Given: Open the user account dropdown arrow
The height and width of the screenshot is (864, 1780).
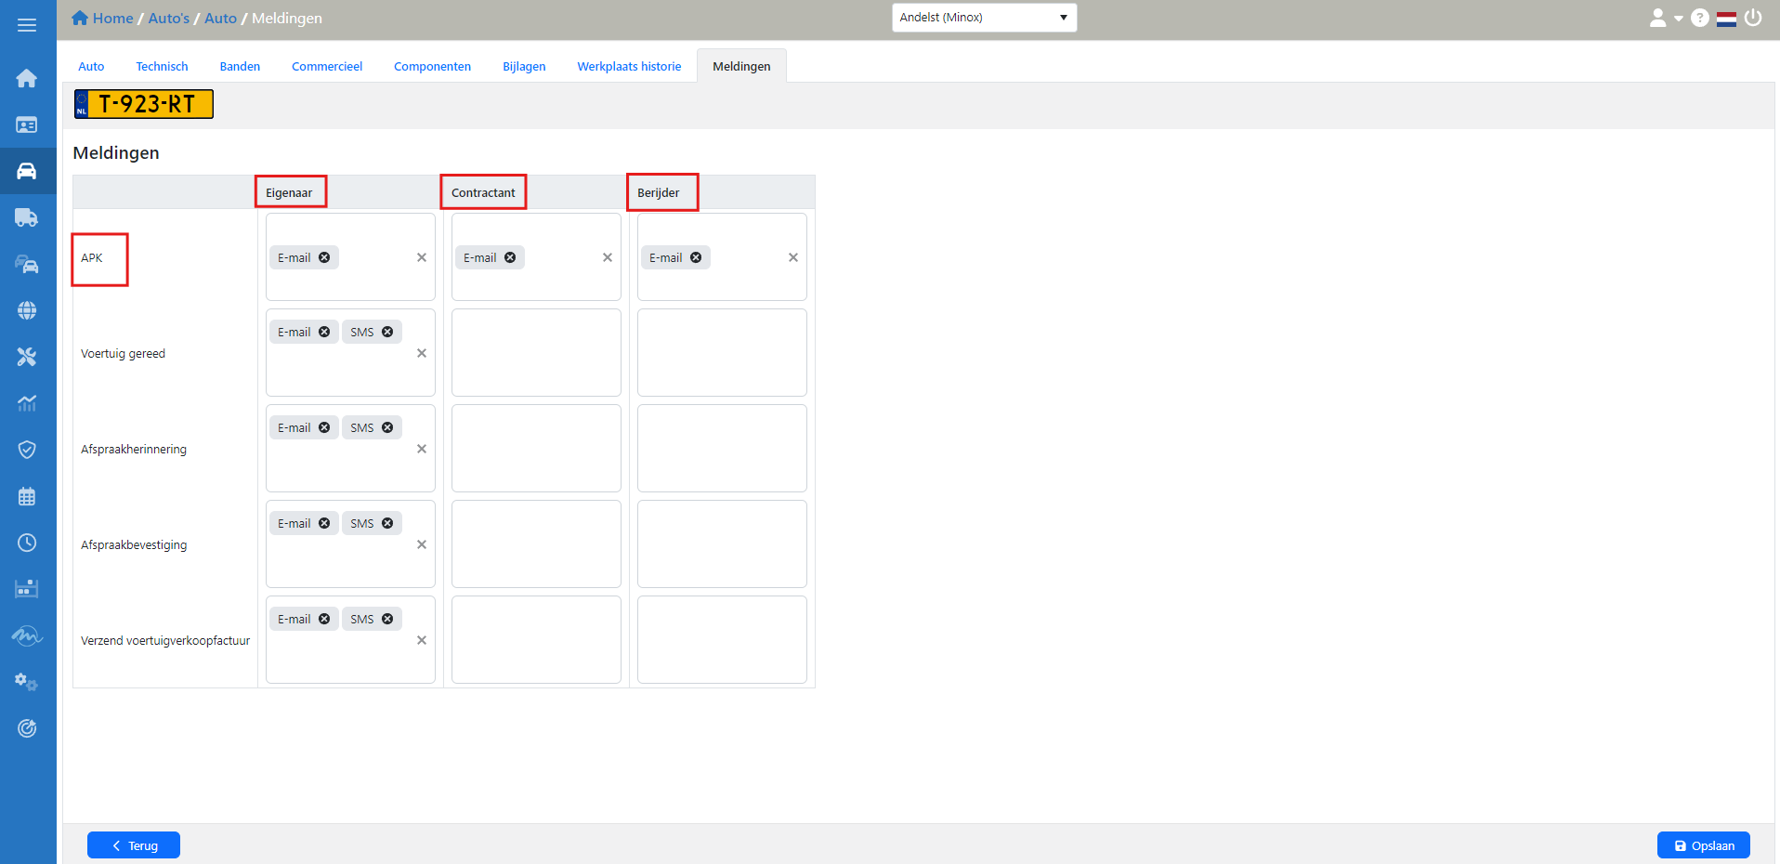Looking at the screenshot, I should coord(1678,19).
